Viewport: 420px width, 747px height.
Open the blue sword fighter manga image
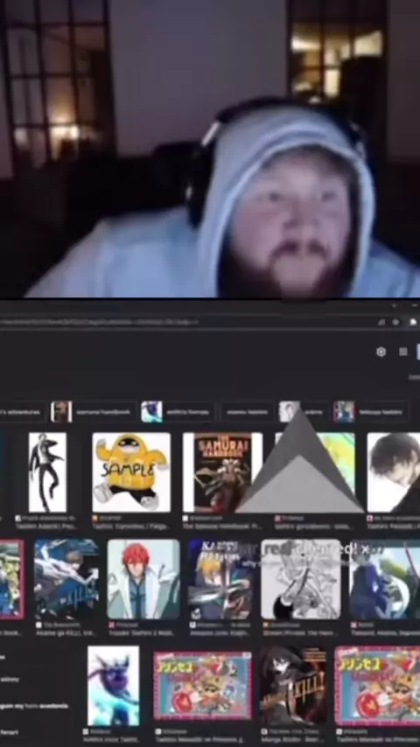pyautogui.click(x=66, y=579)
